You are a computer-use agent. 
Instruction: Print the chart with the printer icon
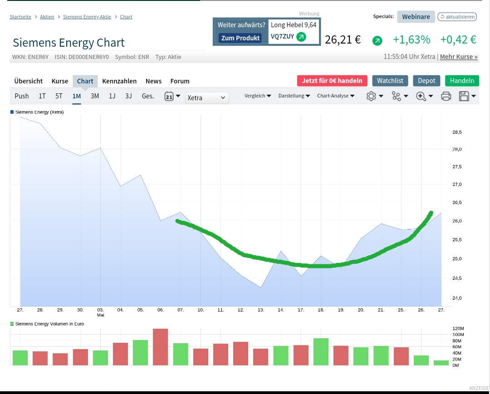pyautogui.click(x=446, y=96)
